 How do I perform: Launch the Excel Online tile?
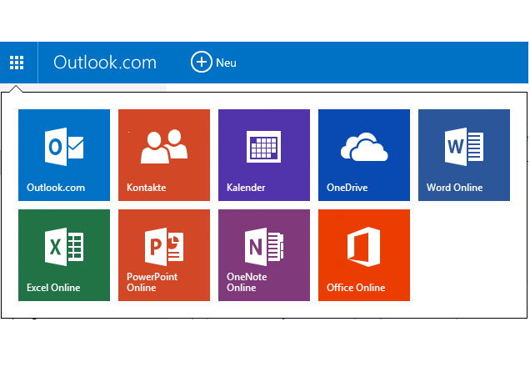click(64, 255)
